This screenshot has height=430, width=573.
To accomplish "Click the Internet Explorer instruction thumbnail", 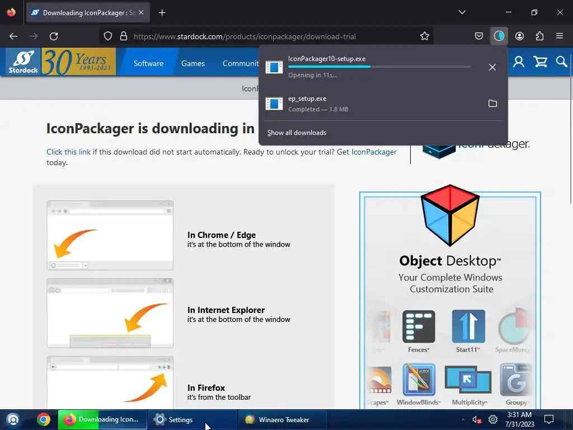I will (110, 313).
